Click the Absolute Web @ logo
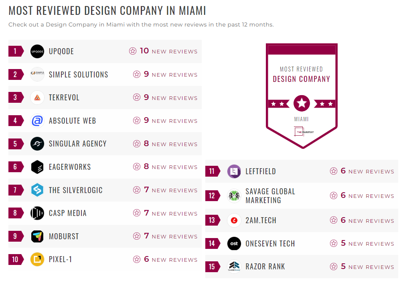Screen dimensions: 403x281 (x=37, y=121)
